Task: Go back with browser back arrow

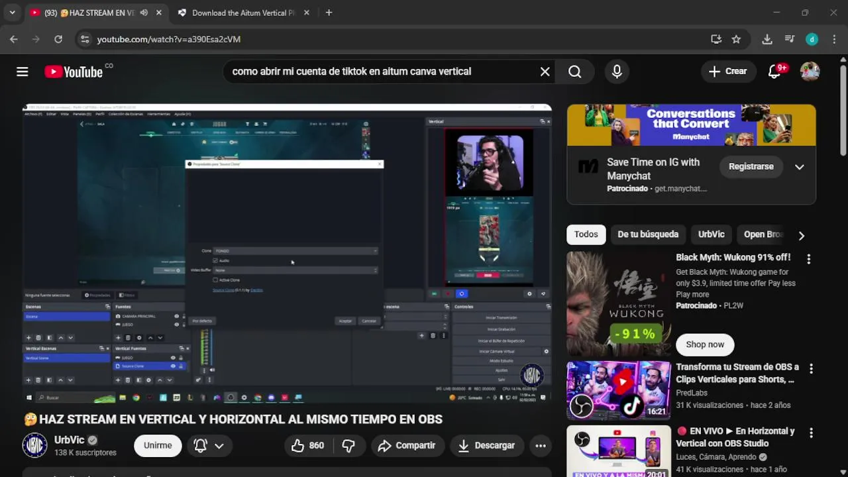Action: 14,39
